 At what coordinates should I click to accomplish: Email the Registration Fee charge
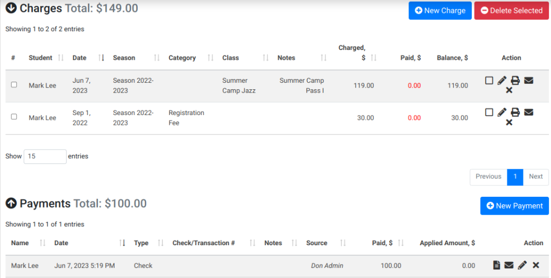tap(528, 112)
